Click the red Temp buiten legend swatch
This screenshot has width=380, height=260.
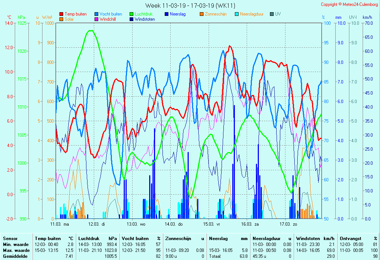click(61, 14)
